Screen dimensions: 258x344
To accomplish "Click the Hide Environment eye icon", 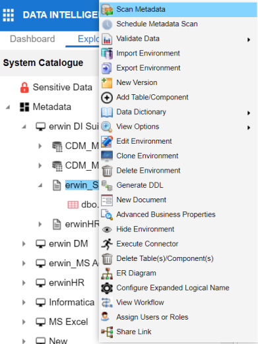I will point(107,229).
